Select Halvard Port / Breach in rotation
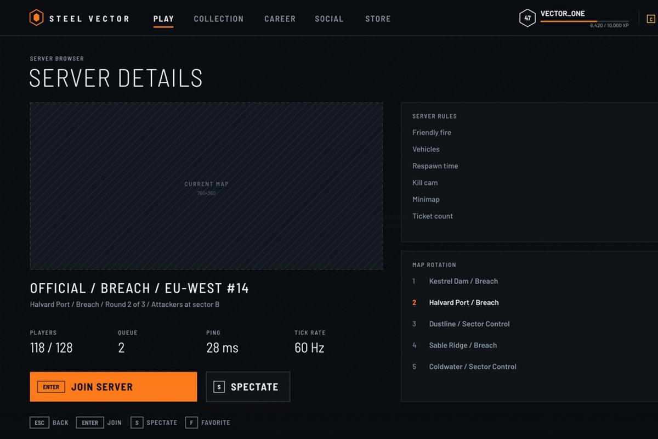The image size is (658, 439). pos(463,302)
